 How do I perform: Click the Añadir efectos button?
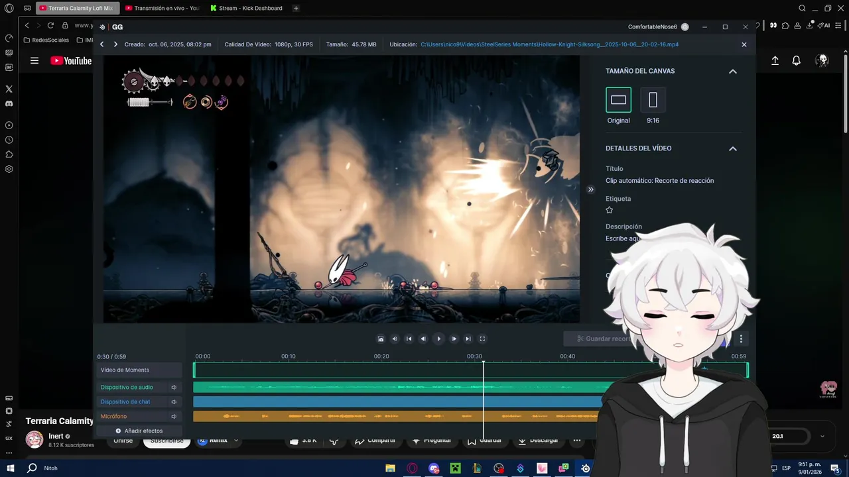139,431
